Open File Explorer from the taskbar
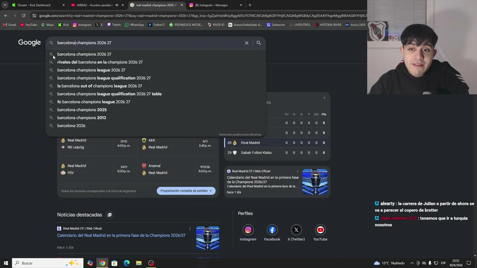This screenshot has width=477, height=268. click(139, 263)
